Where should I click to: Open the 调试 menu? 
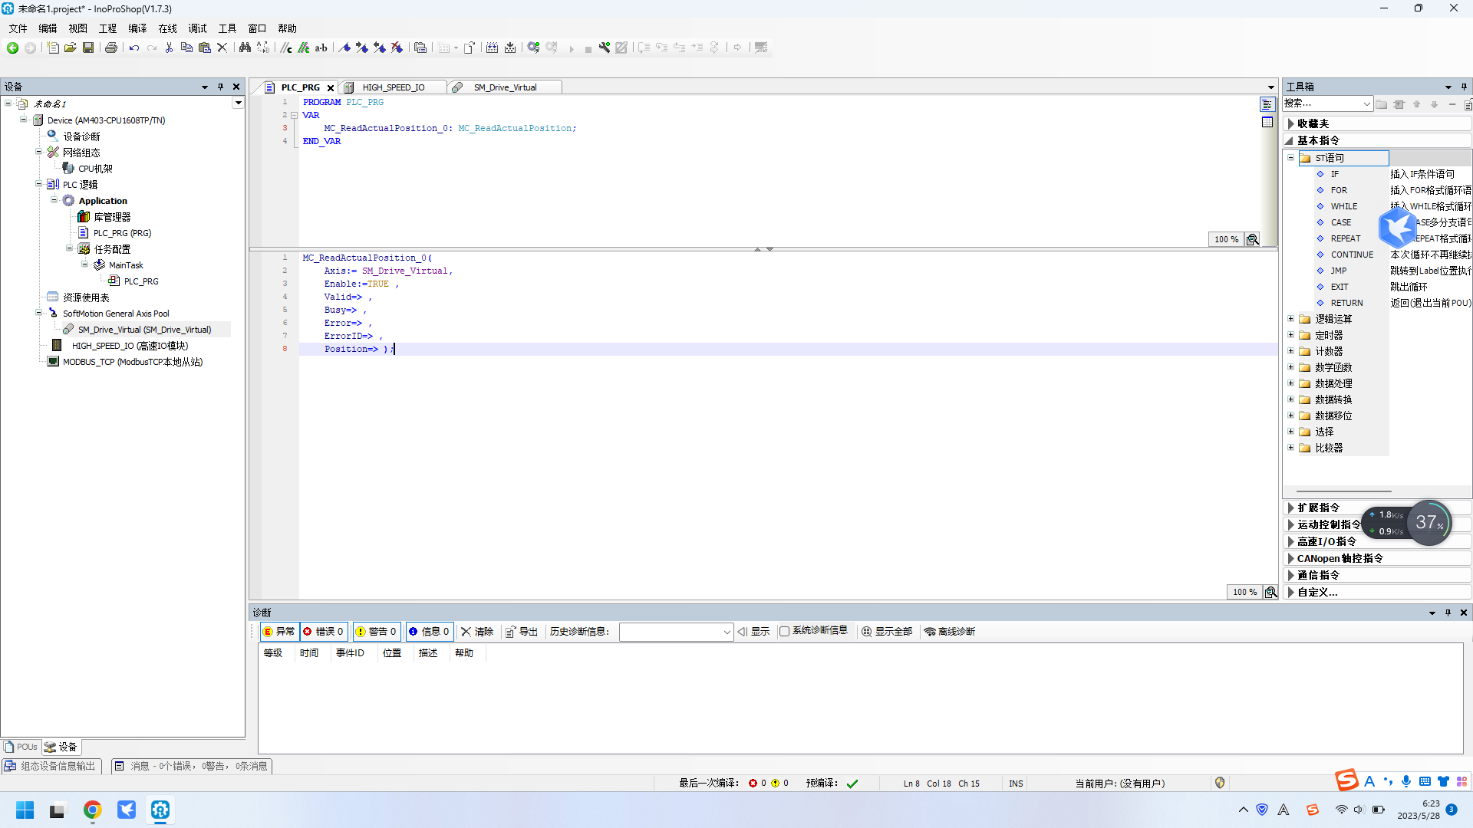click(x=197, y=28)
